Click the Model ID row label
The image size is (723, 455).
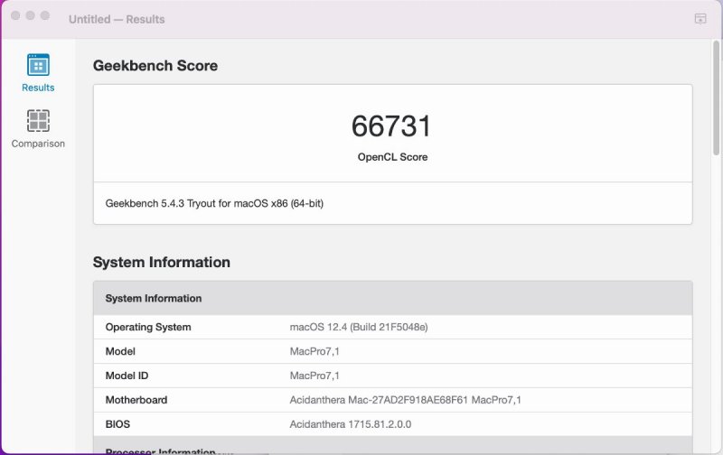click(x=127, y=376)
